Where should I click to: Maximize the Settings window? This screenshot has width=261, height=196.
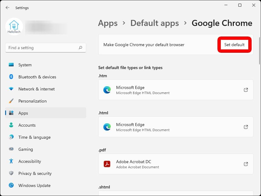click(x=240, y=5)
